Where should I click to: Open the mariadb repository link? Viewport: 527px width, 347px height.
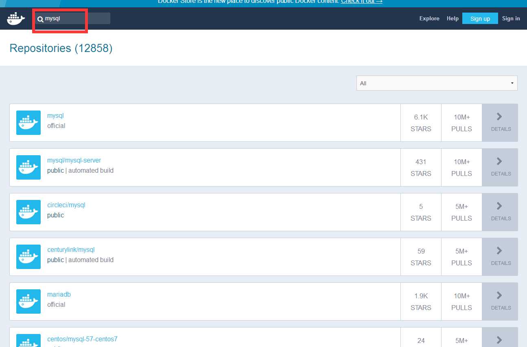[59, 295]
